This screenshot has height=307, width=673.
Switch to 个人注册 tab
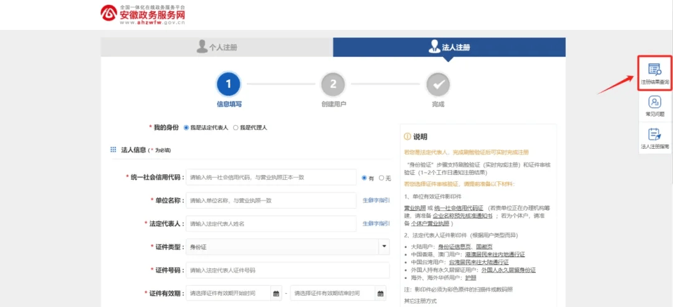(x=217, y=47)
